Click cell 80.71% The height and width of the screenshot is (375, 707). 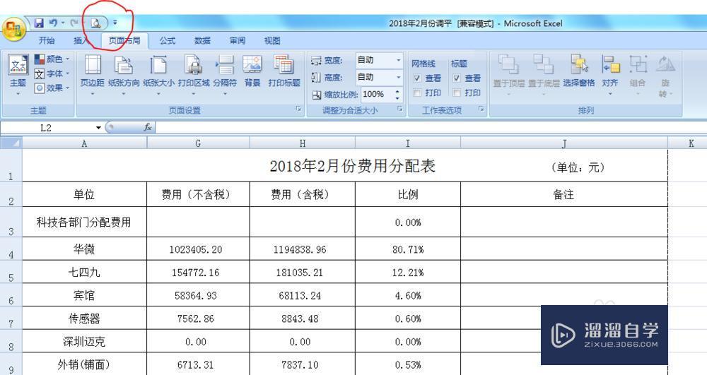408,249
